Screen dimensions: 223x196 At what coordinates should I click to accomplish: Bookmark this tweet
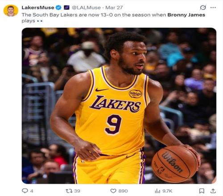coord(202,191)
